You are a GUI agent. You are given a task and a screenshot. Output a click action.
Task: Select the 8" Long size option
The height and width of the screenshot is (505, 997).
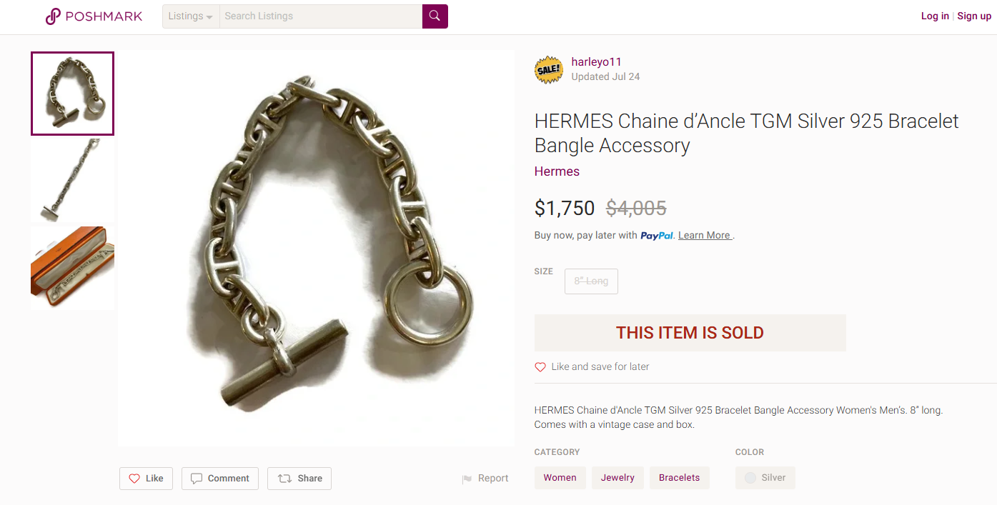(591, 281)
